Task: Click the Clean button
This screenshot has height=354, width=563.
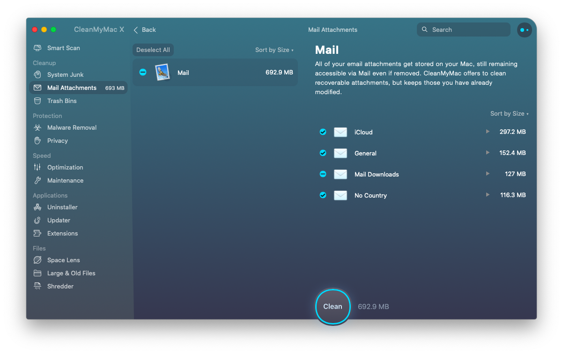Action: point(333,306)
